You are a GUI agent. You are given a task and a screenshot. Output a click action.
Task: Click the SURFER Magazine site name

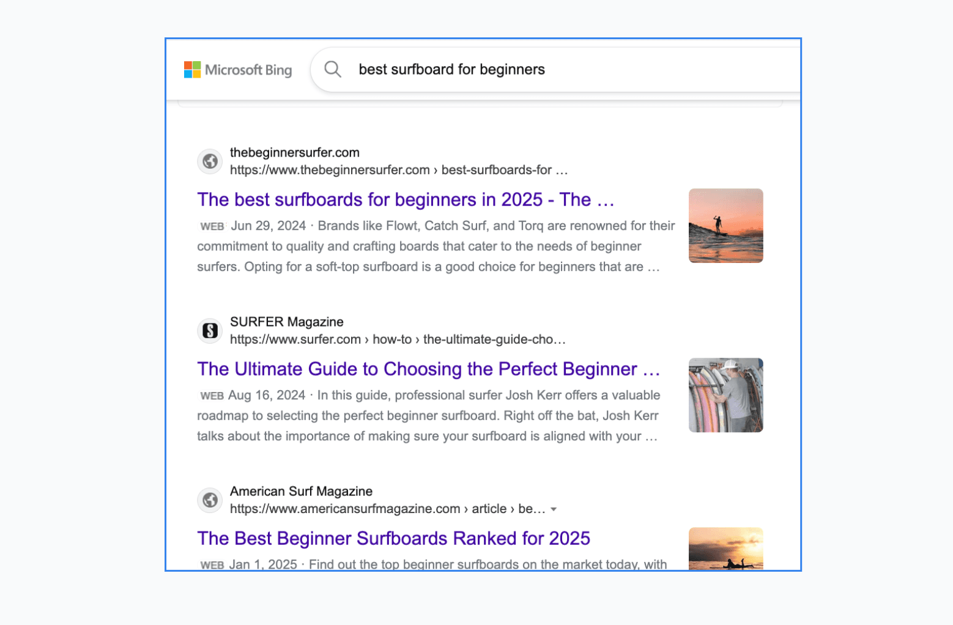286,322
